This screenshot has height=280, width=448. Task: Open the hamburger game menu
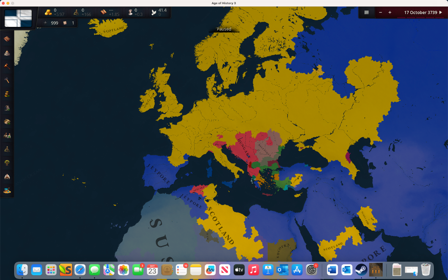(x=367, y=12)
